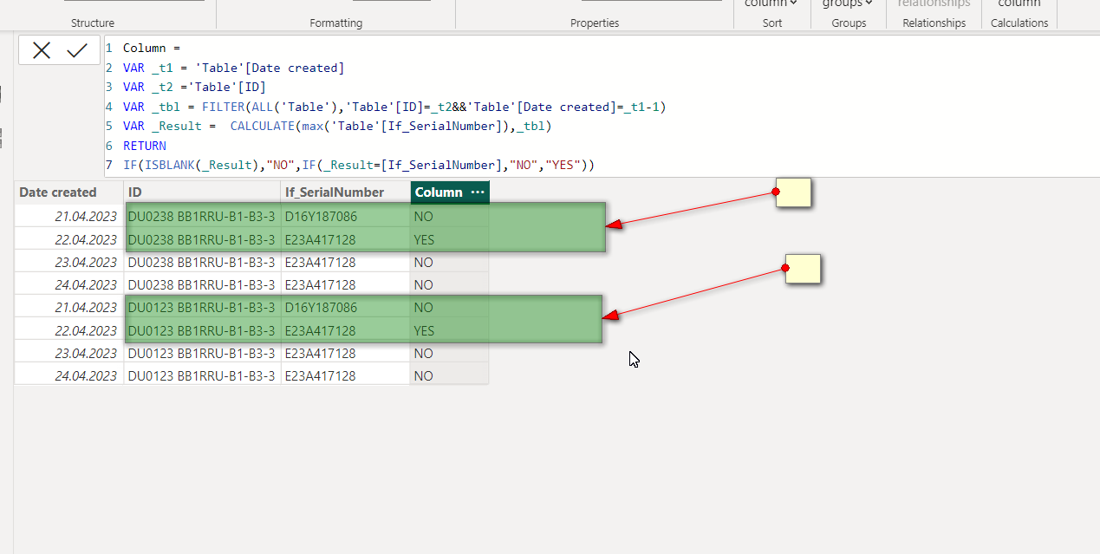The height and width of the screenshot is (554, 1100).
Task: Open the Sort by column dropdown
Action: [772, 4]
